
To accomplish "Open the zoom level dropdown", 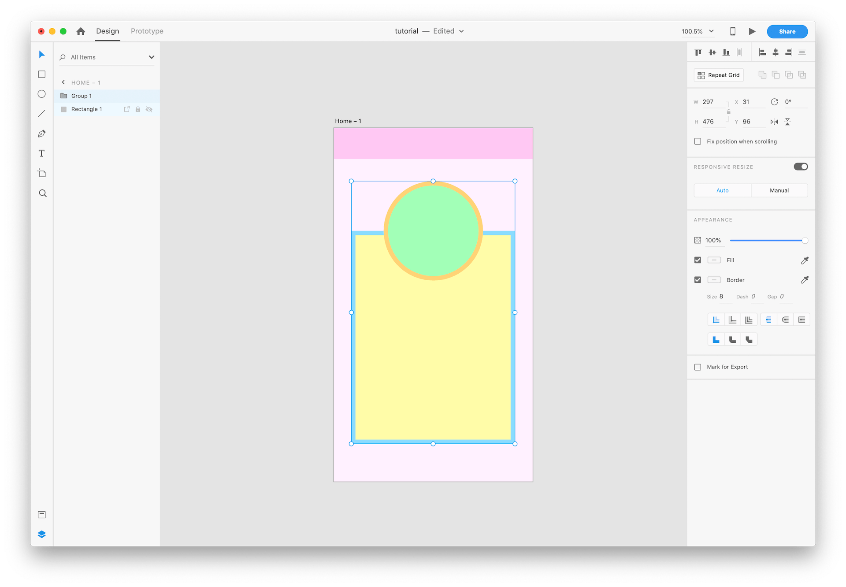I will [711, 31].
